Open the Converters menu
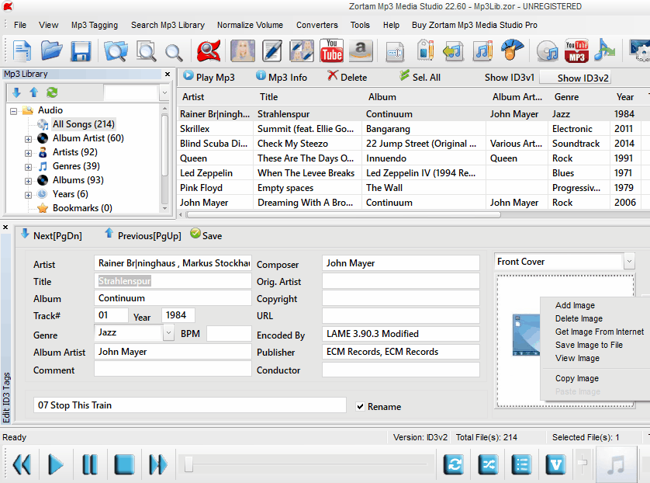Viewport: 650px width, 483px height. click(x=316, y=25)
